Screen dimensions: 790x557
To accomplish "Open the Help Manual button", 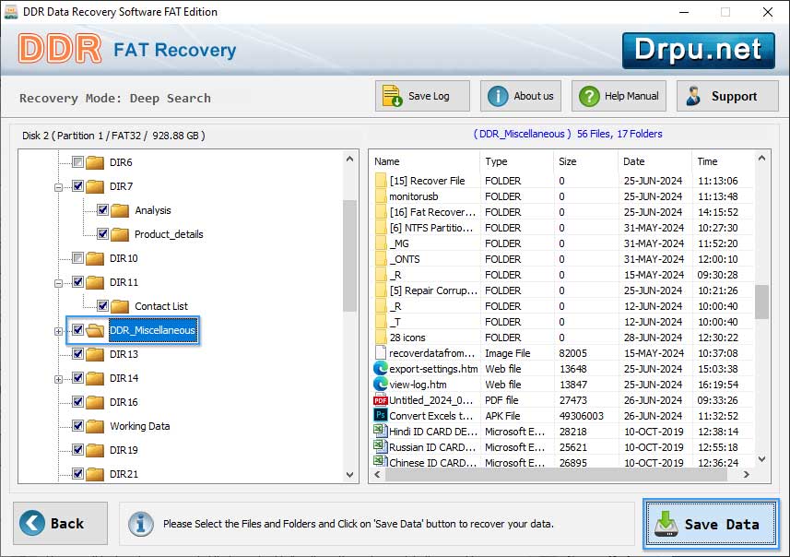I will (x=619, y=96).
